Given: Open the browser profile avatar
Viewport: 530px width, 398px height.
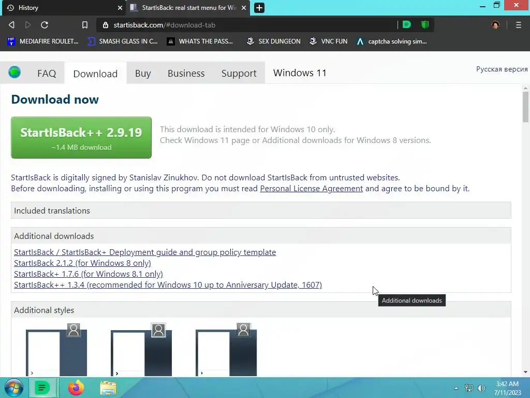Looking at the screenshot, I should click(x=495, y=25).
